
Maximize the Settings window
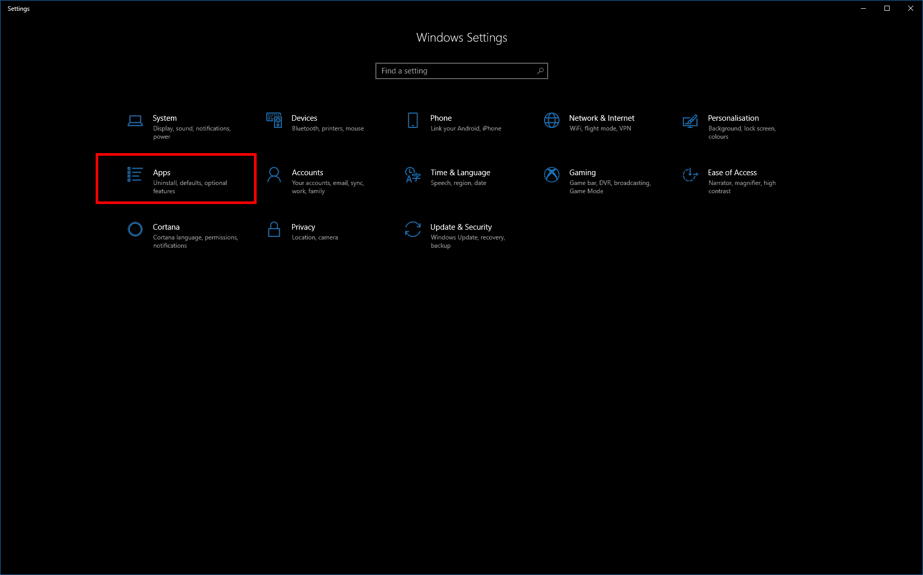(x=887, y=8)
